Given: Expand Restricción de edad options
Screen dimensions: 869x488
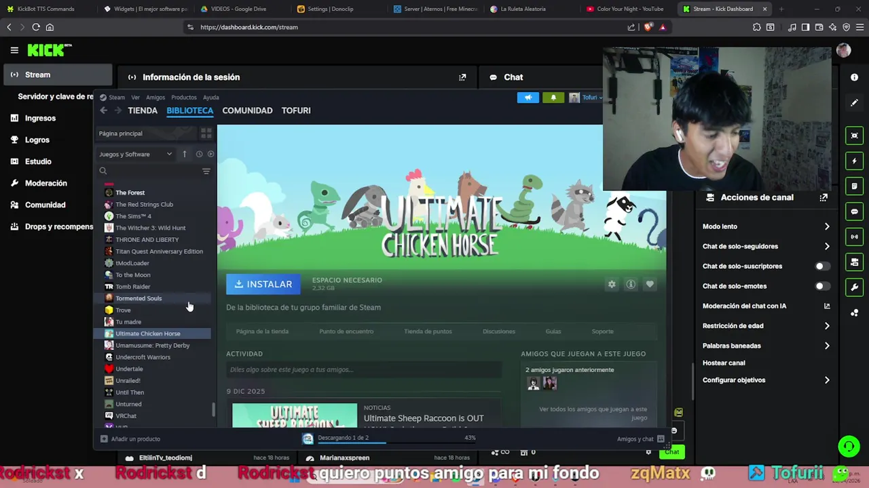Looking at the screenshot, I should pos(827,326).
